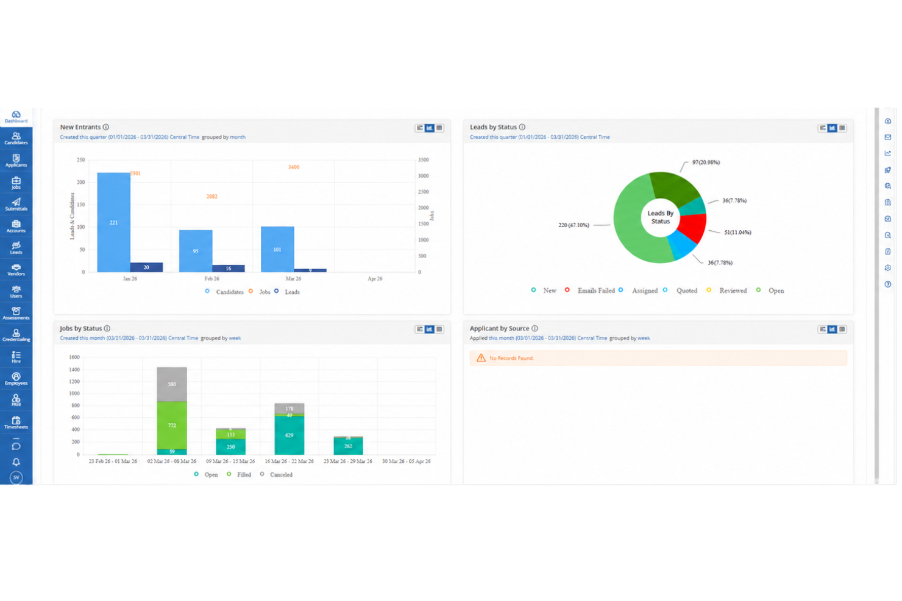Switch New Entrants panel to chart view

click(430, 128)
